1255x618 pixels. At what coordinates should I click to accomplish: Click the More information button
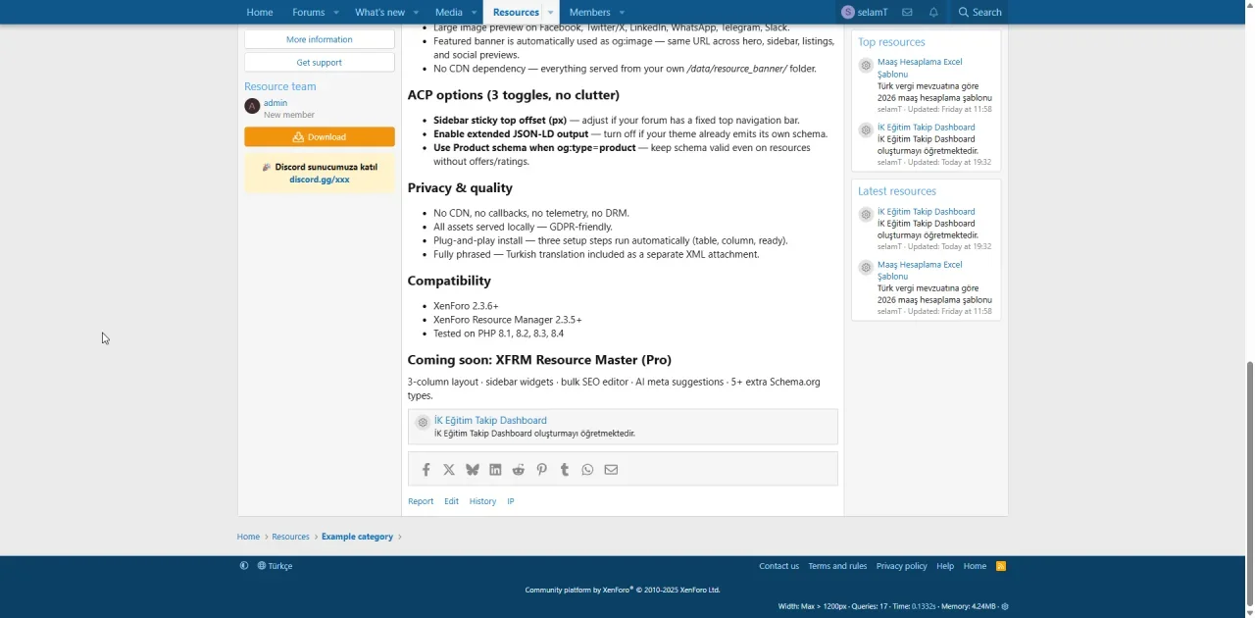320,39
